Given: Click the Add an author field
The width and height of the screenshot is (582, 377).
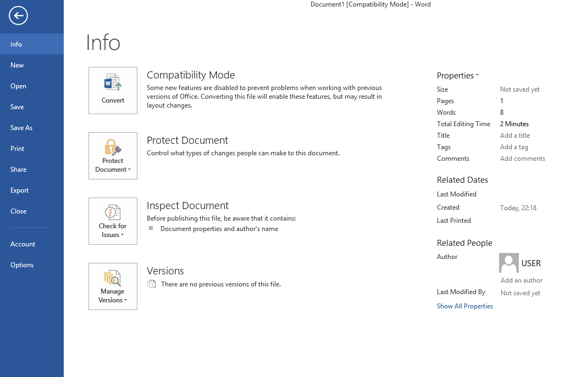Looking at the screenshot, I should [x=522, y=280].
